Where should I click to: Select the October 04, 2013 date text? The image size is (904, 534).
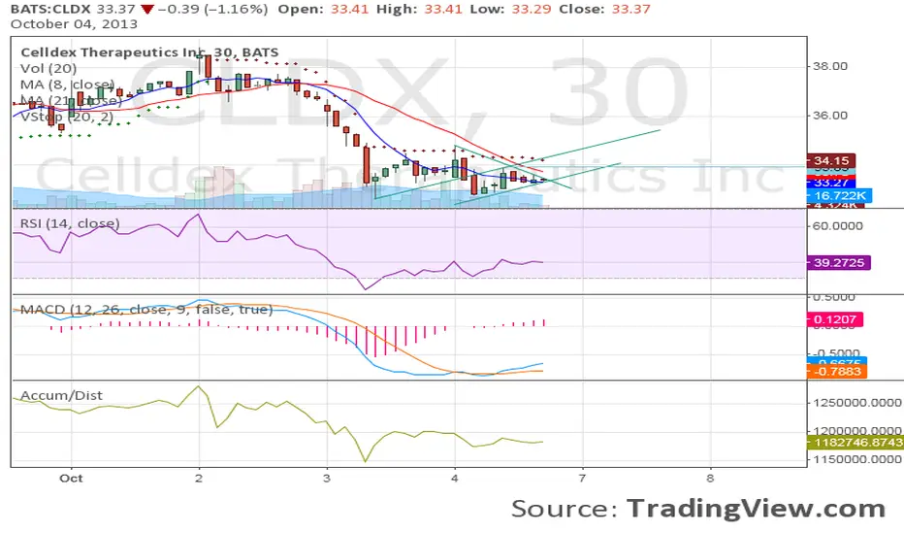tap(74, 24)
